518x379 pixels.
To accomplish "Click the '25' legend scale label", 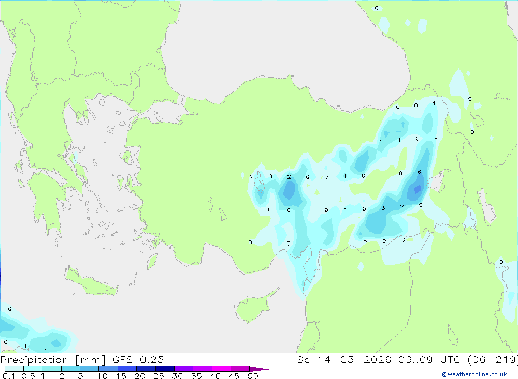I will point(159,376).
